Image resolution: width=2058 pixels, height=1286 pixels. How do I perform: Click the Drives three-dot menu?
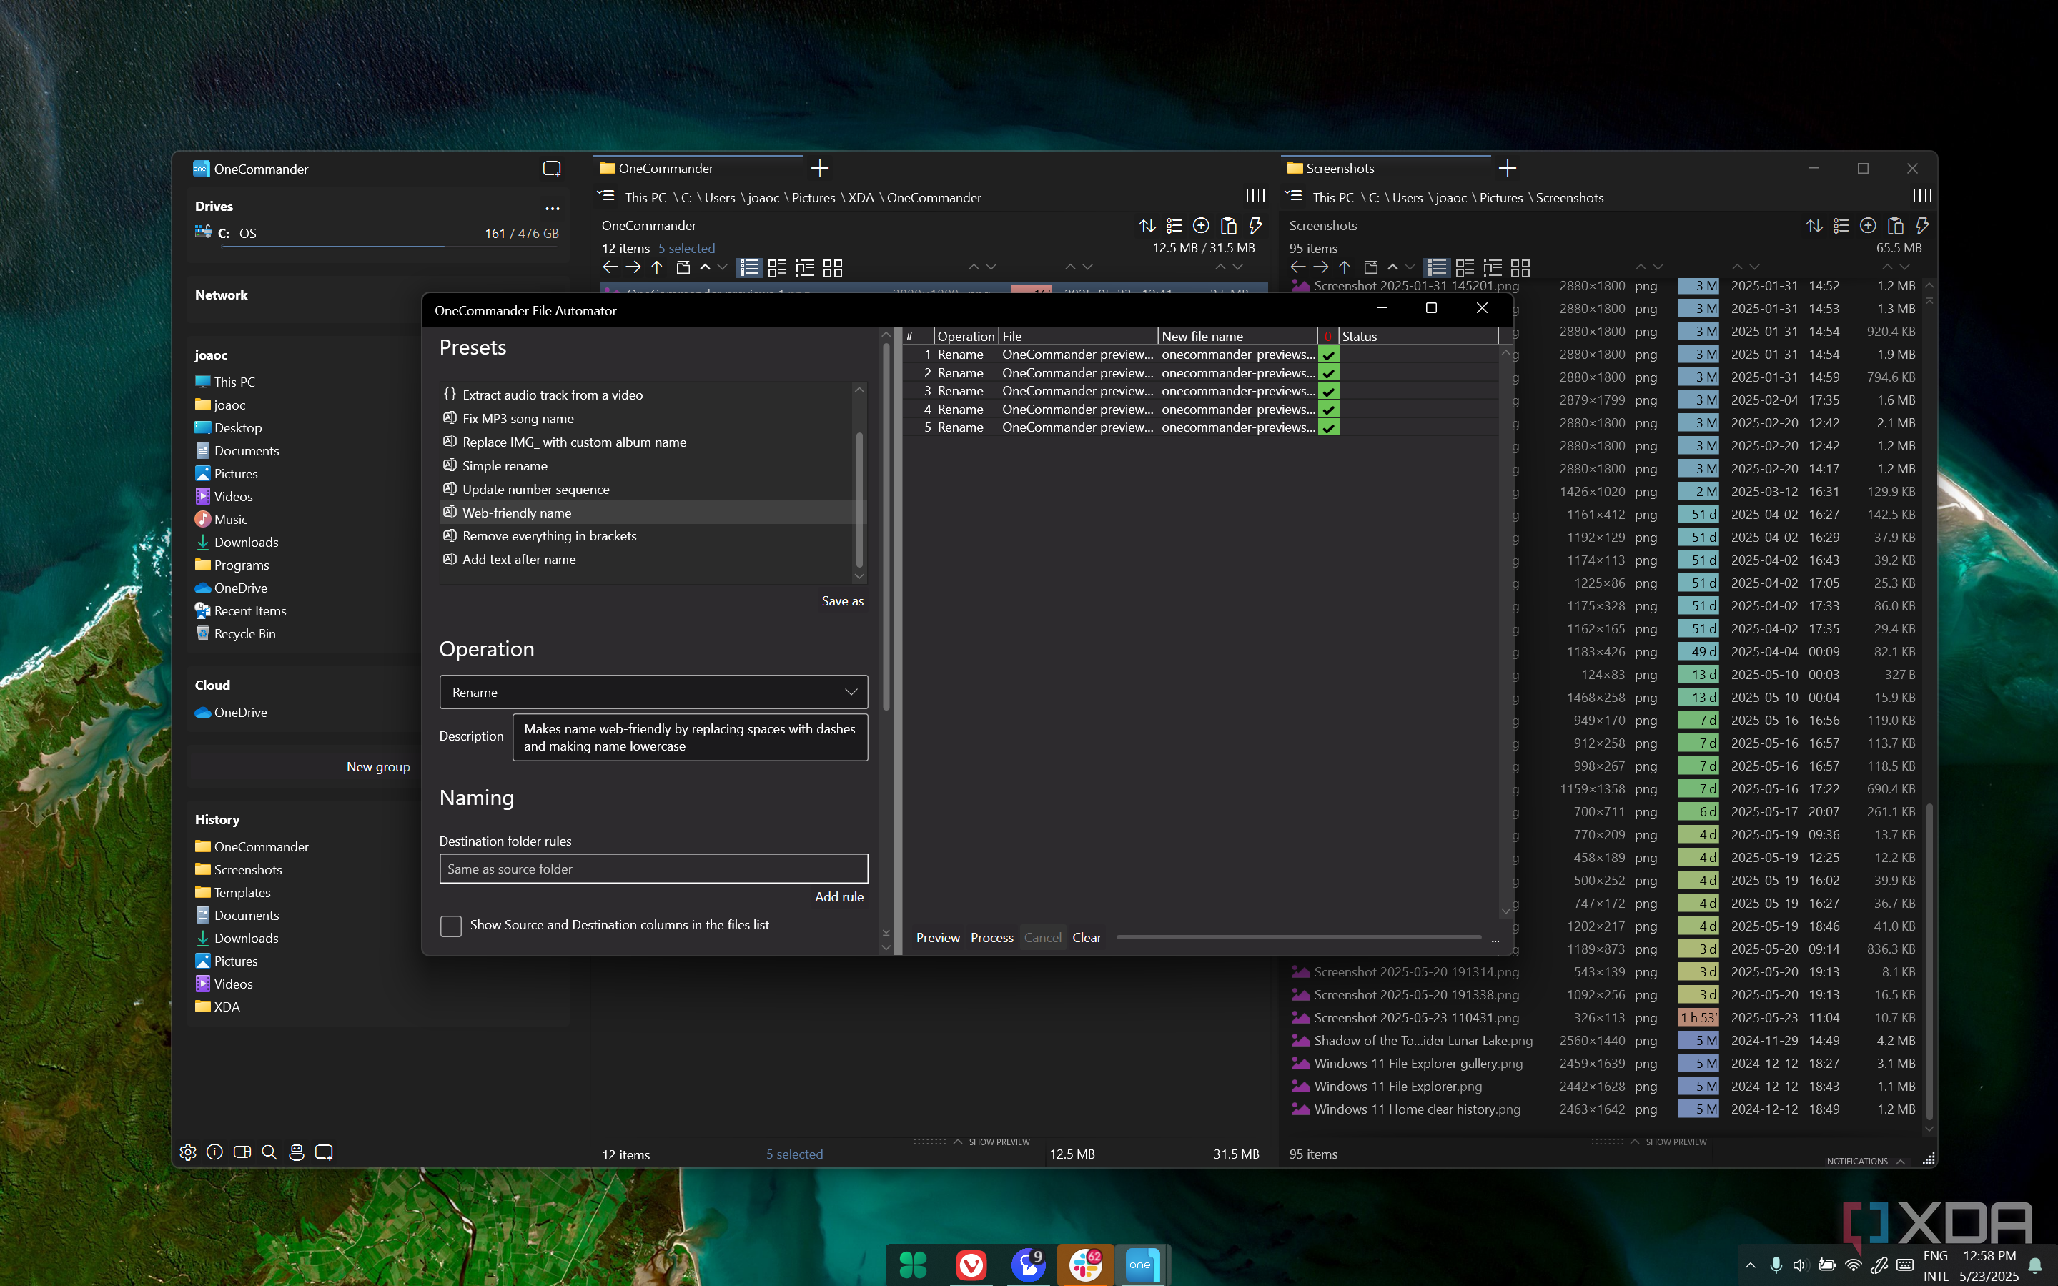pos(553,209)
